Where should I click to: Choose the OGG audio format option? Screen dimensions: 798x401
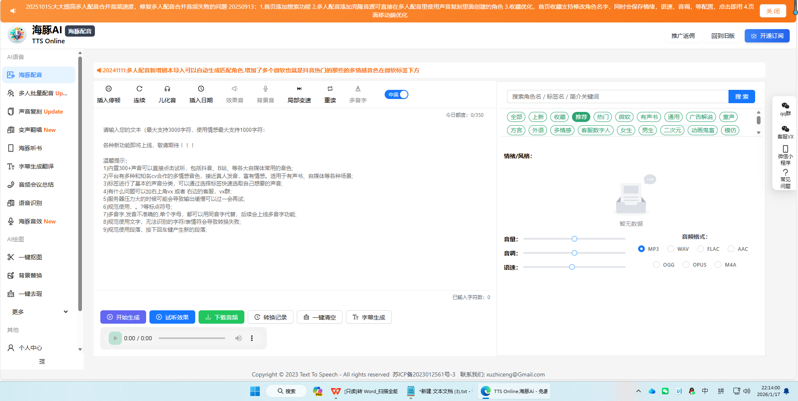point(656,265)
